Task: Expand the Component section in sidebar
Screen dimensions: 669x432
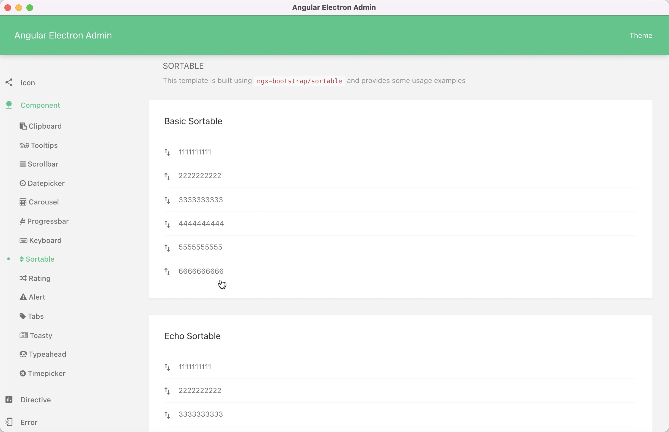Action: (x=40, y=105)
